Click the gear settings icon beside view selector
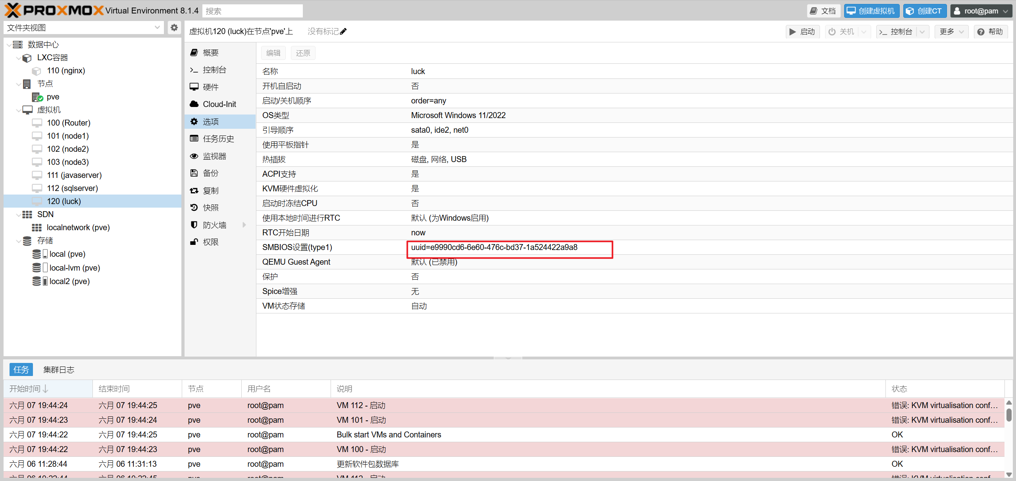 174,28
